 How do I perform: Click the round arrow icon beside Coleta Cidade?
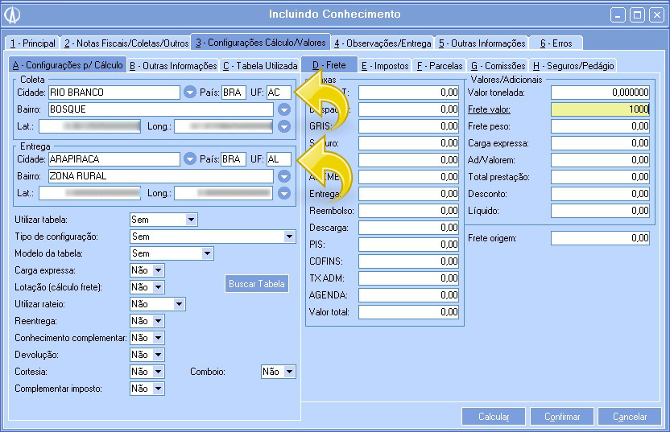190,93
